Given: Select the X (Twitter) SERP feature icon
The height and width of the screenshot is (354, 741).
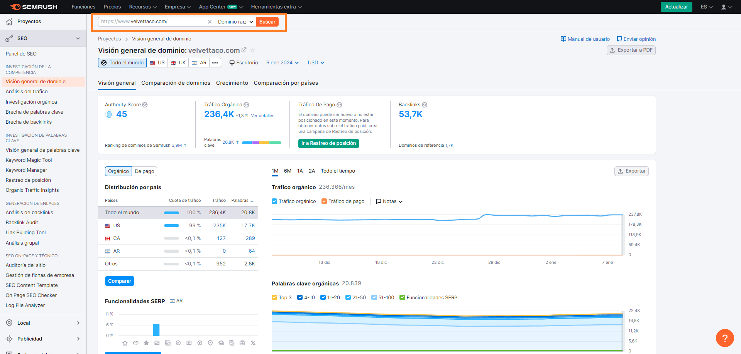Looking at the screenshot, I should pos(253,342).
